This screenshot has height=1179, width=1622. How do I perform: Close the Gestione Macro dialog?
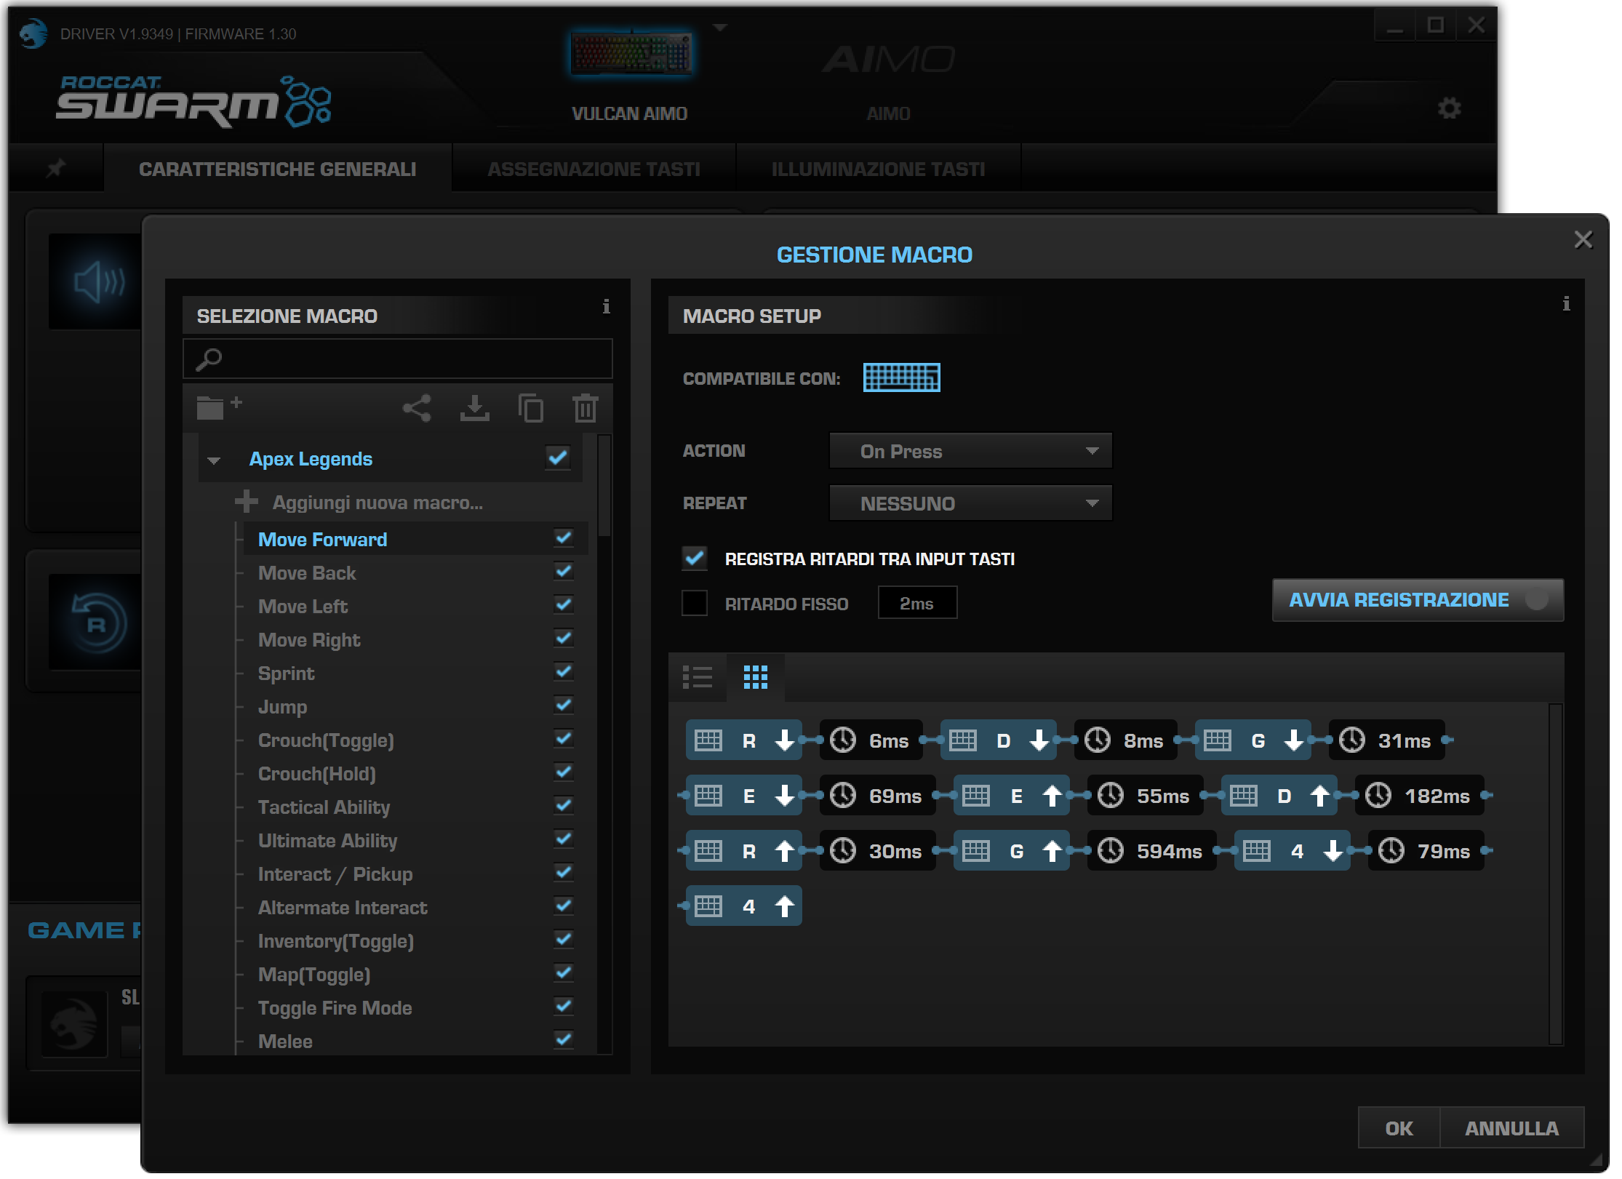pos(1583,240)
